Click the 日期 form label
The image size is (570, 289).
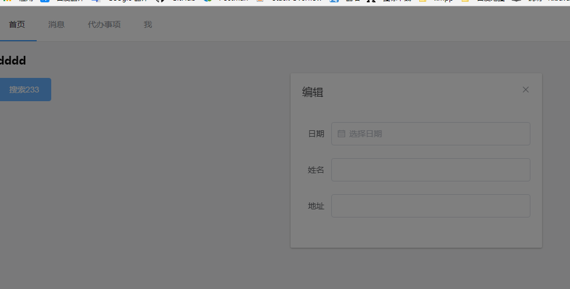(316, 134)
